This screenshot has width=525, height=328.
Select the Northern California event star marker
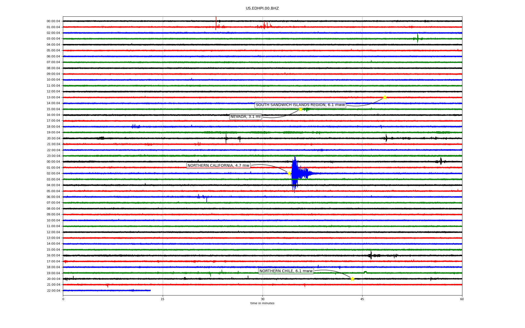(289, 173)
